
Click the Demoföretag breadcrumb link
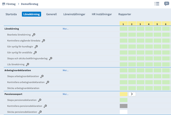(x=30, y=4)
